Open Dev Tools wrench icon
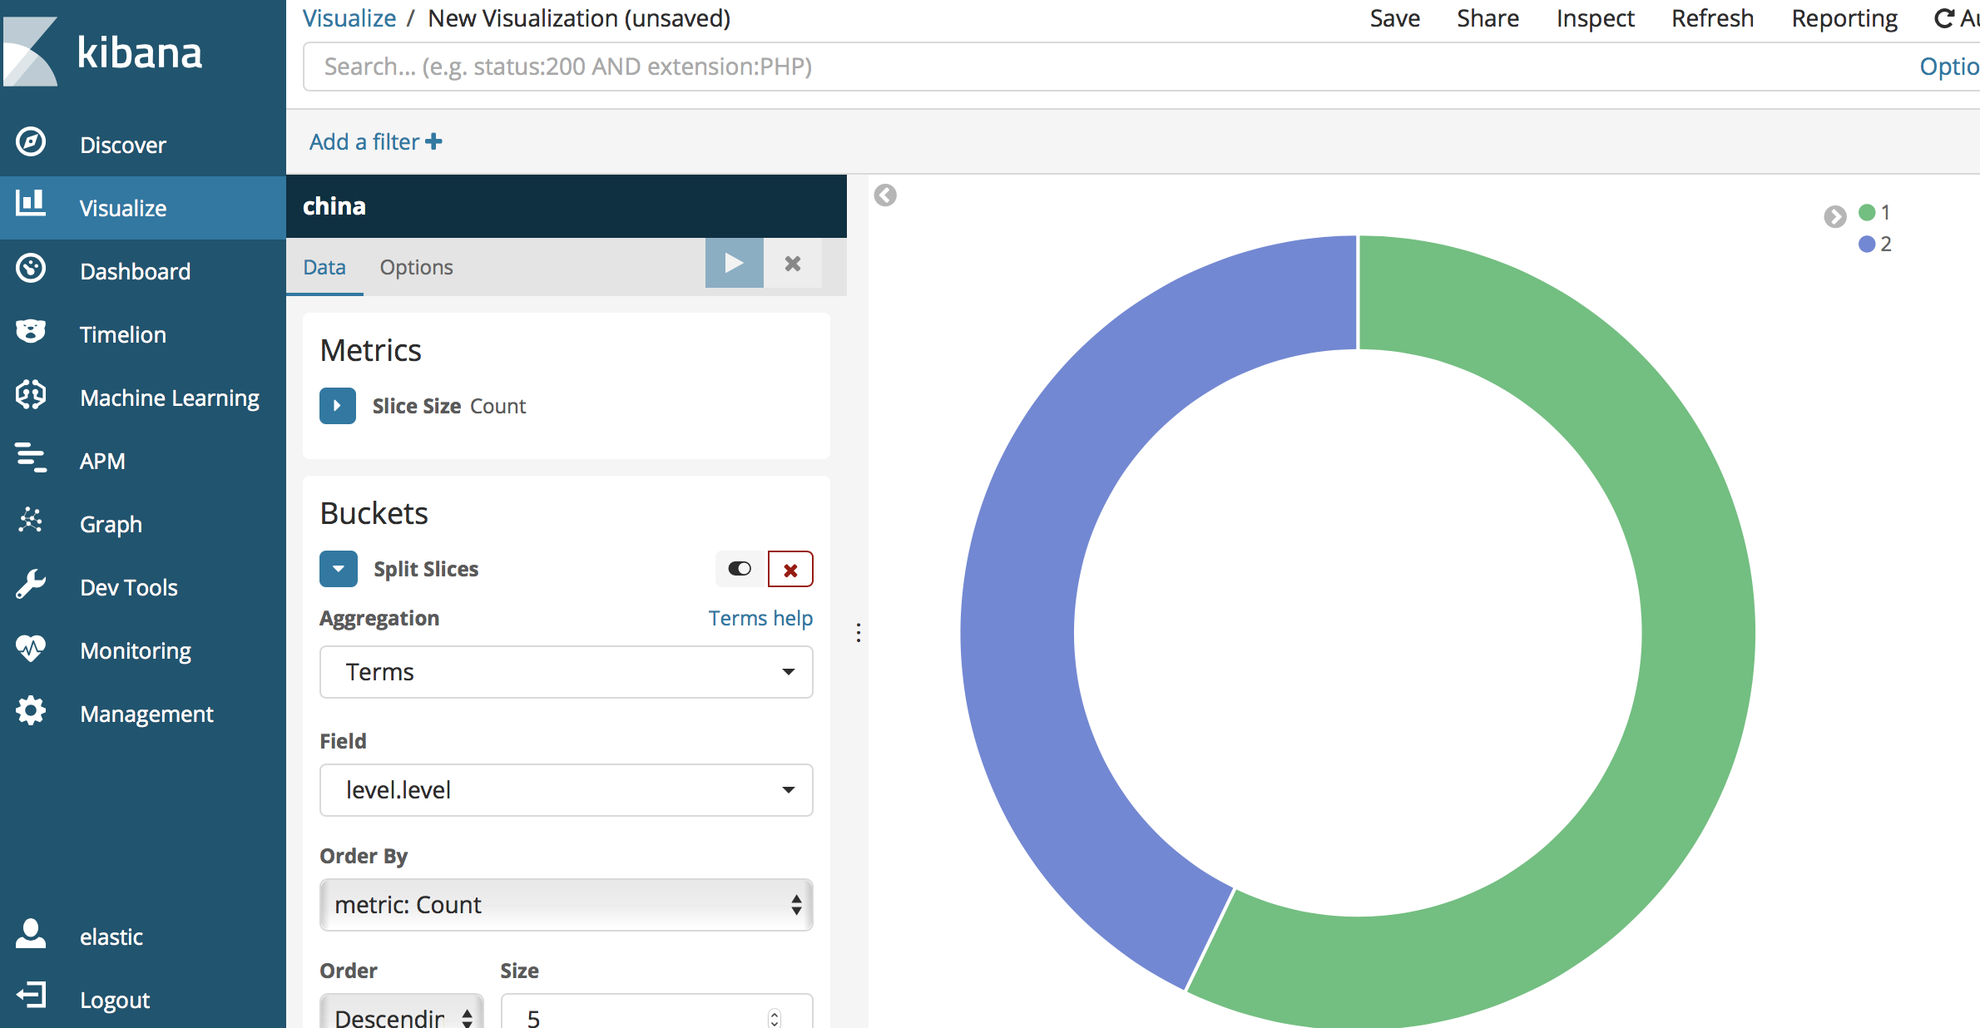This screenshot has width=1980, height=1028. click(31, 585)
